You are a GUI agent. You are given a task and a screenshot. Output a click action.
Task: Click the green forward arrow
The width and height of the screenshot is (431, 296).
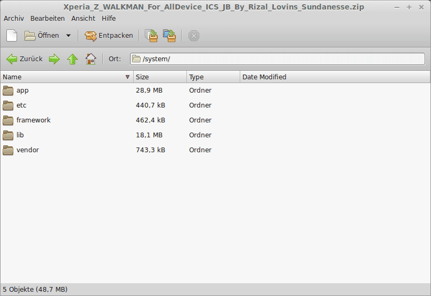(x=54, y=59)
